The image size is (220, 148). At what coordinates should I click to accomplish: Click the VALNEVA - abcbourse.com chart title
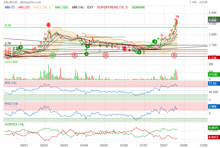[x=22, y=2]
